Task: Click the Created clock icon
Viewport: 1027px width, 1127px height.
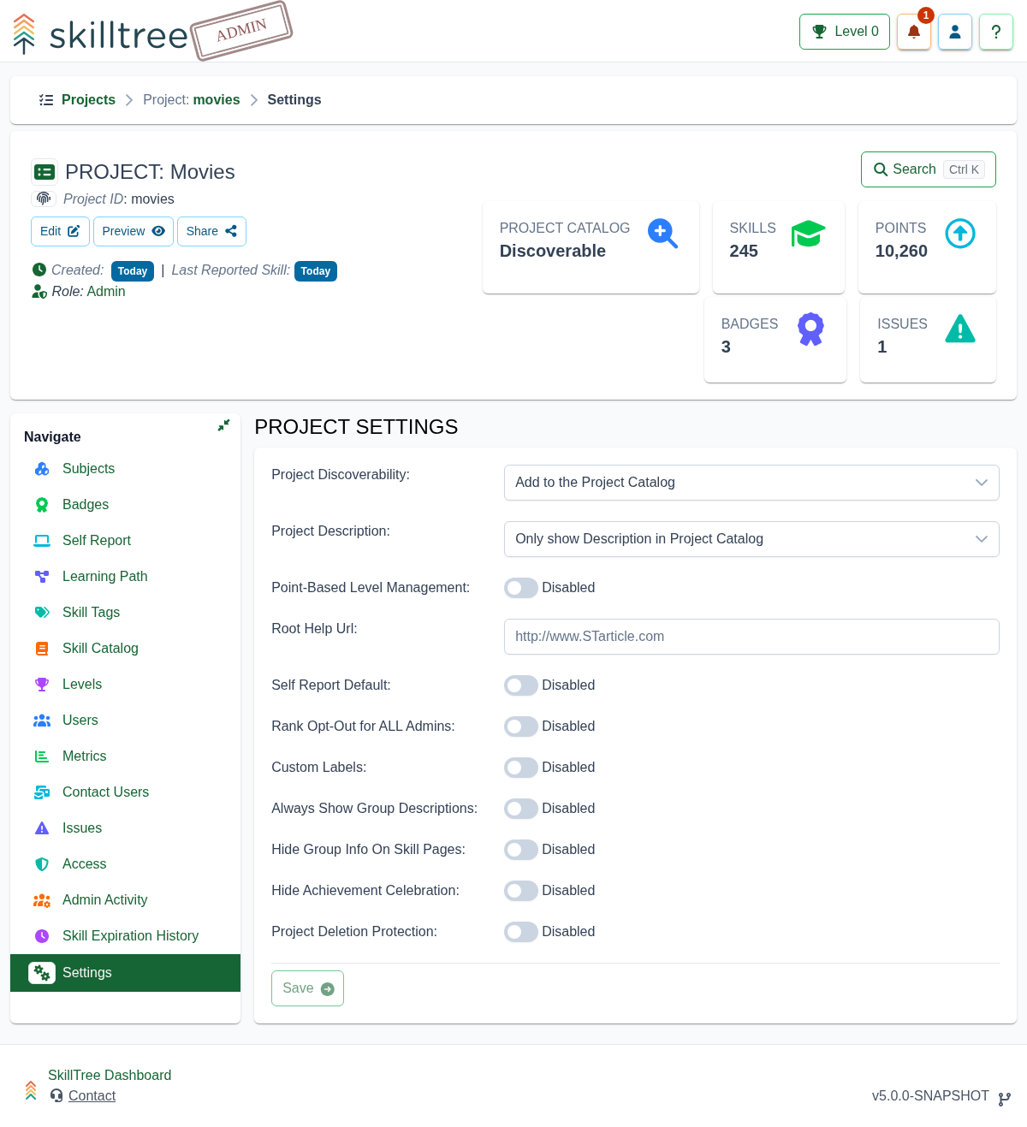Action: pyautogui.click(x=39, y=270)
